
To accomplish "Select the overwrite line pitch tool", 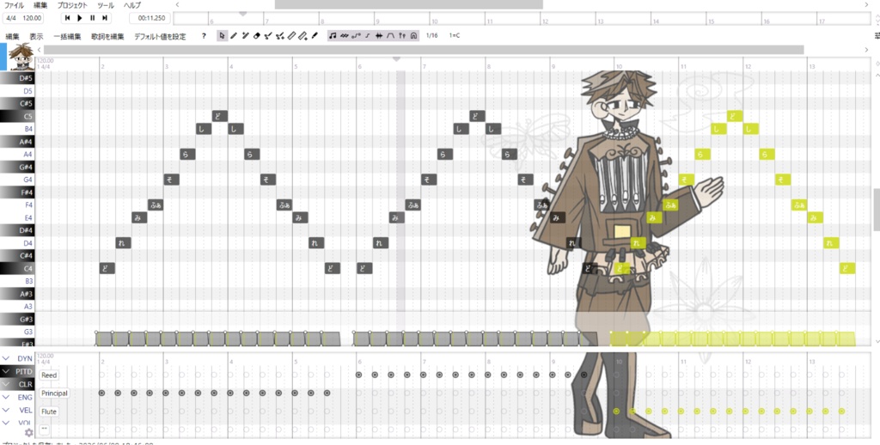I will 302,36.
